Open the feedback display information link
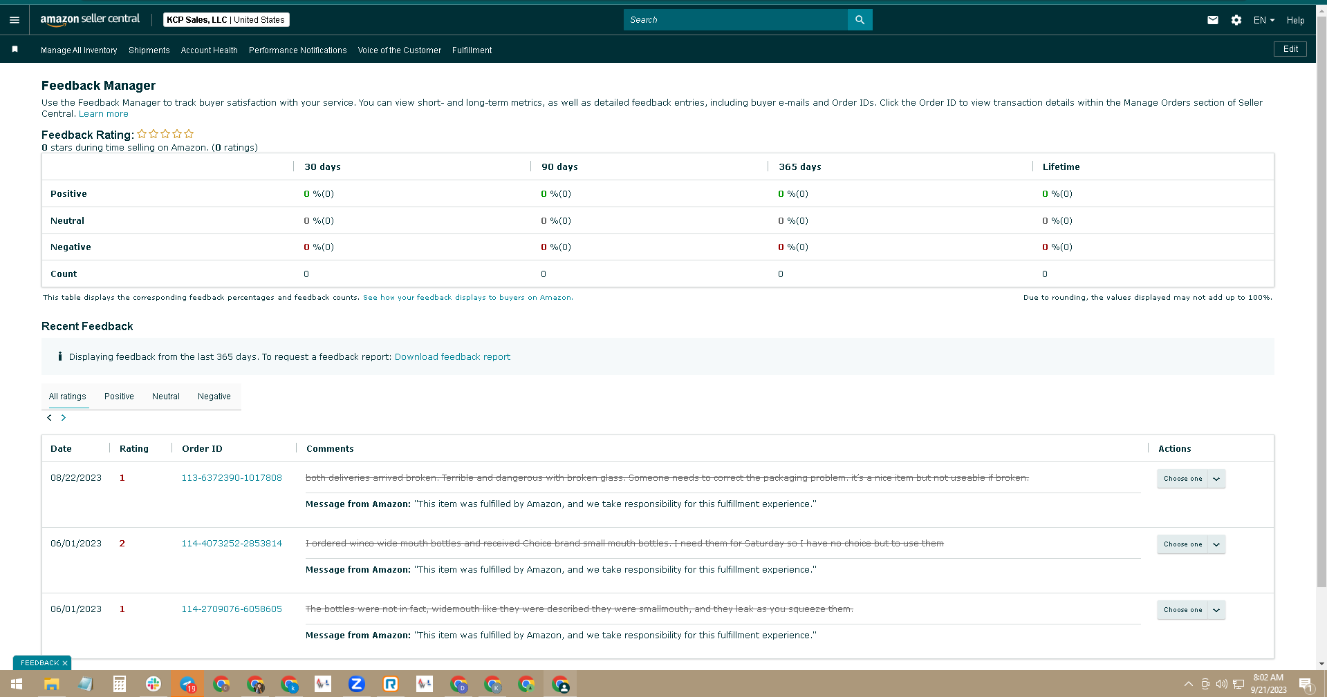1327x697 pixels. click(x=468, y=298)
